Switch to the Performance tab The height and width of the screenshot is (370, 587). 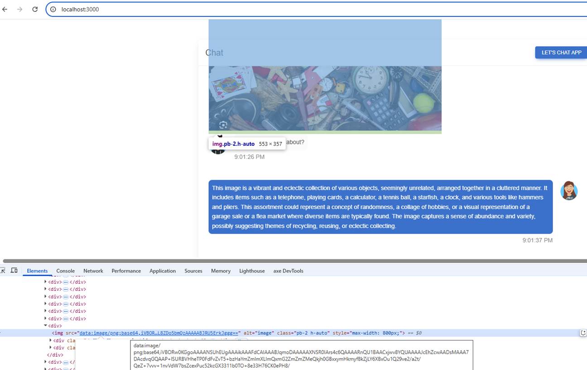point(126,271)
